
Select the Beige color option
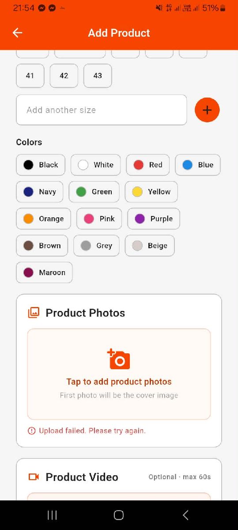click(150, 246)
